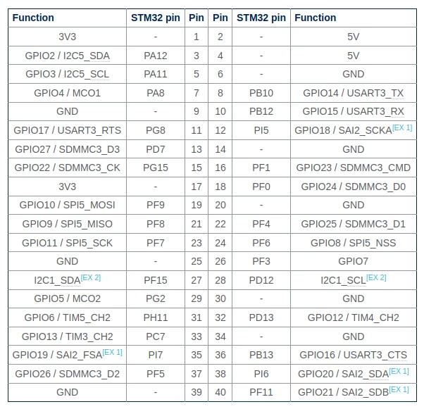Click the EX 1 reference after SAI2_SDB
Screen dimensions: 424x409
[x=399, y=389]
